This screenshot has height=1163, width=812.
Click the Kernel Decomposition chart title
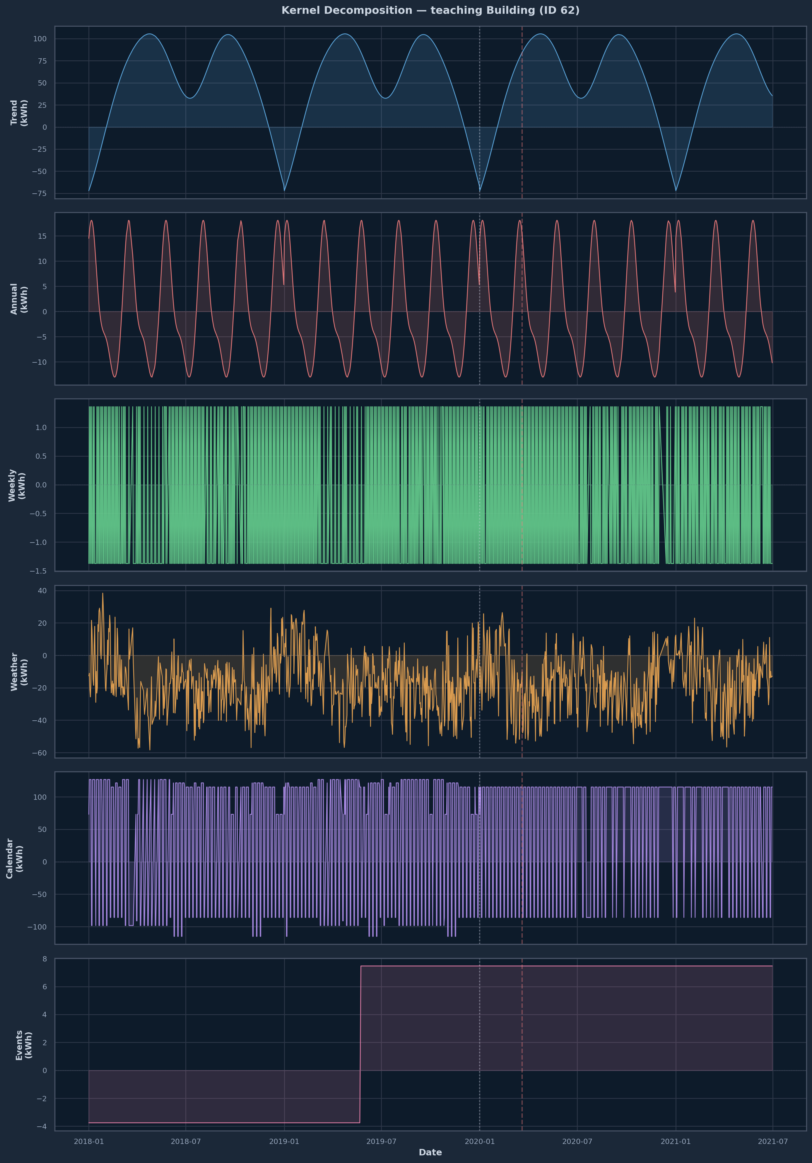tap(430, 11)
